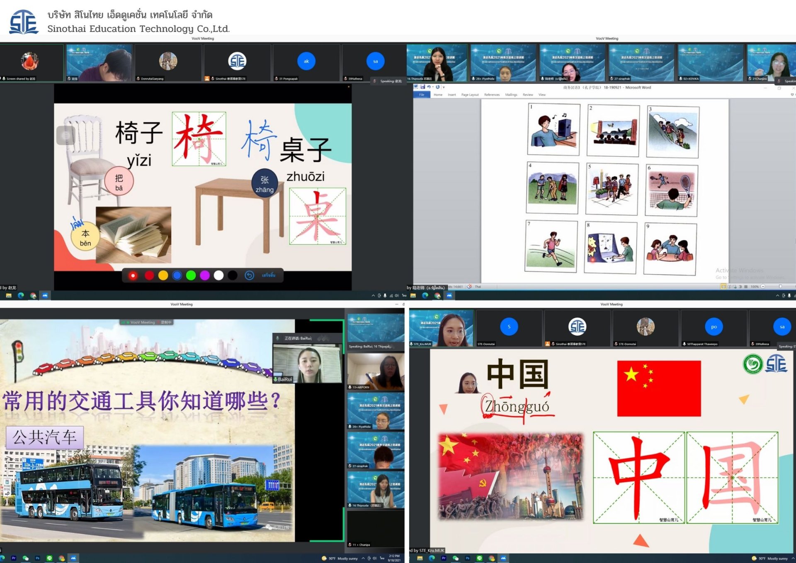Click 02+KENIKA tile in top-right meeting
This screenshot has width=796, height=563.
(x=711, y=63)
